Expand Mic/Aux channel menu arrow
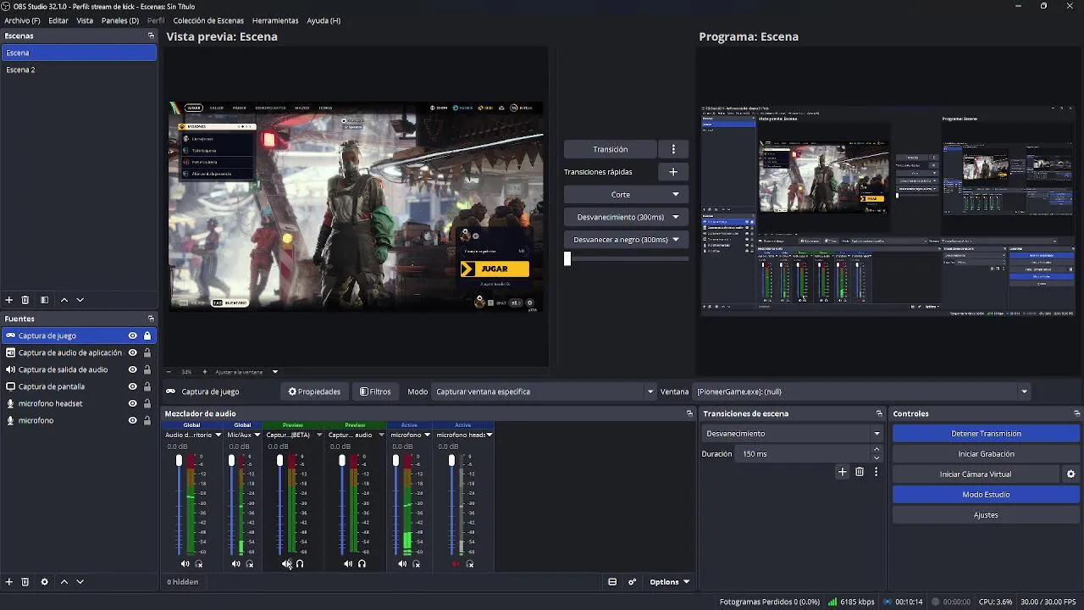This screenshot has width=1084, height=610. point(257,435)
